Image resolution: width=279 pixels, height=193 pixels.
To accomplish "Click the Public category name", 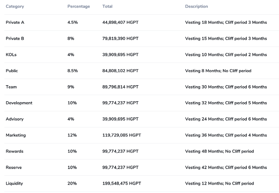I will click(12, 71).
